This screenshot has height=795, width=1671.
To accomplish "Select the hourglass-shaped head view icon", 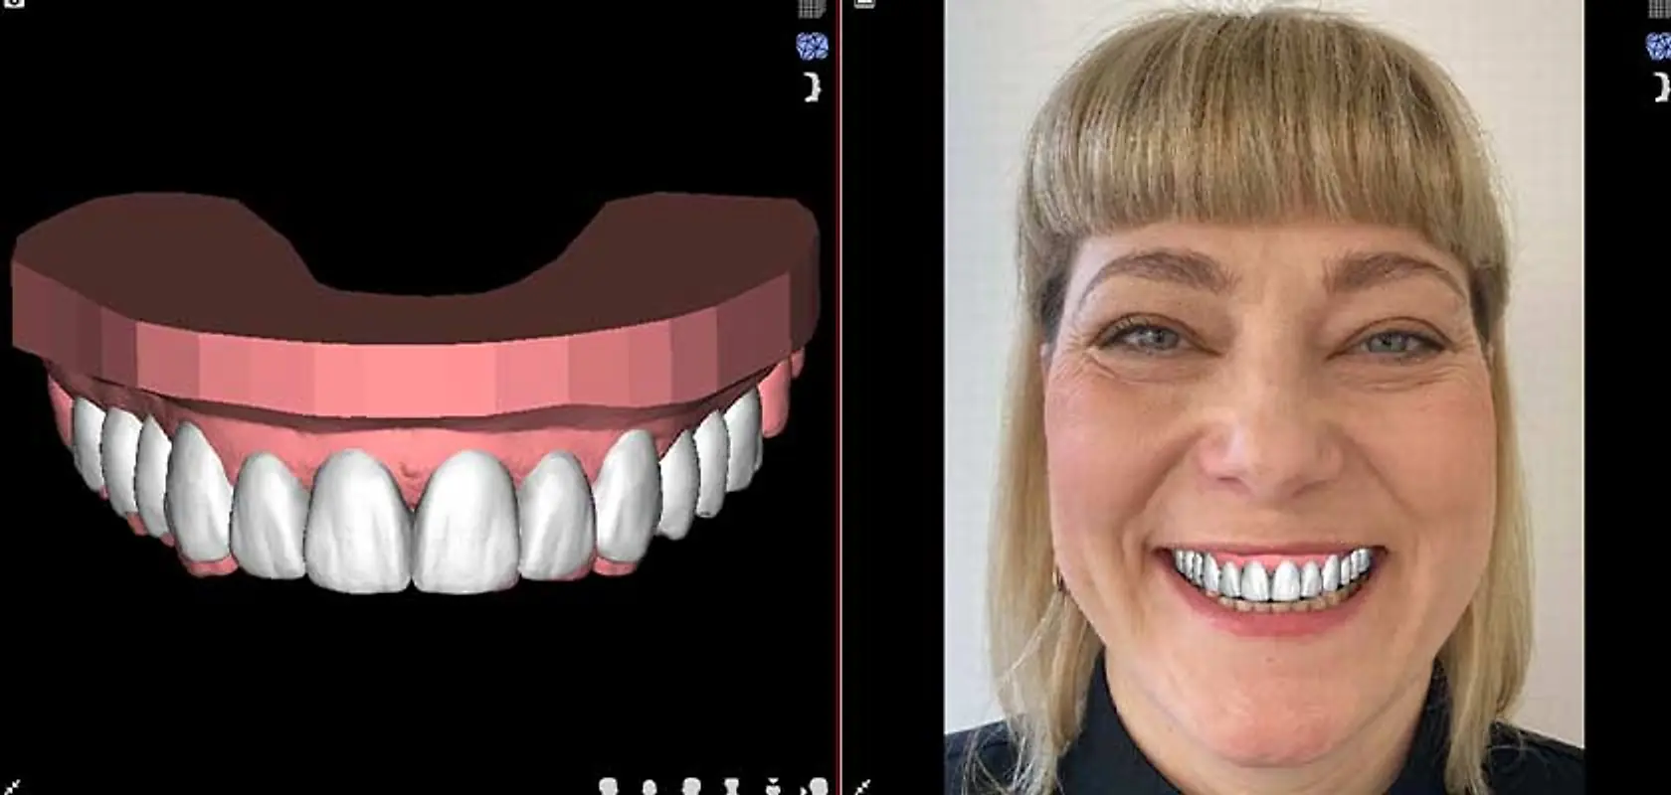I will click(732, 787).
